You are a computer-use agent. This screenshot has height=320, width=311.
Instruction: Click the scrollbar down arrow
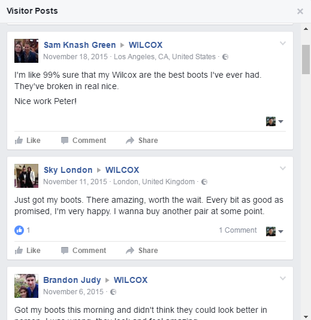click(306, 317)
